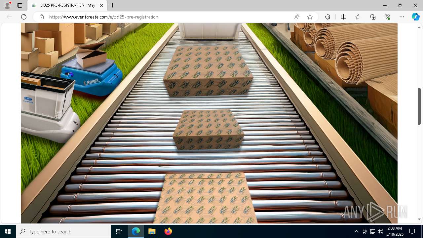Click the conveyor belt banner image

coord(209,123)
